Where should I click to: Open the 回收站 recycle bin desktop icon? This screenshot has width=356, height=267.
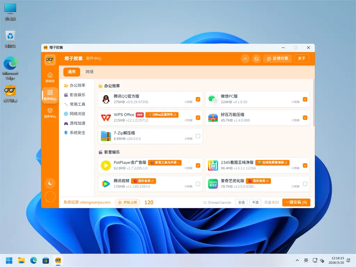pos(10,39)
